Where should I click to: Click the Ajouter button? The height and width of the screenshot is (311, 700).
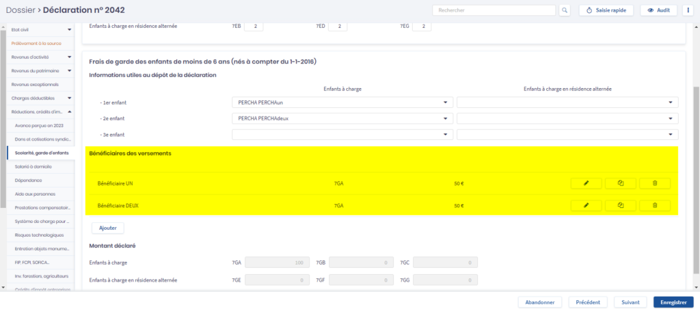click(107, 228)
